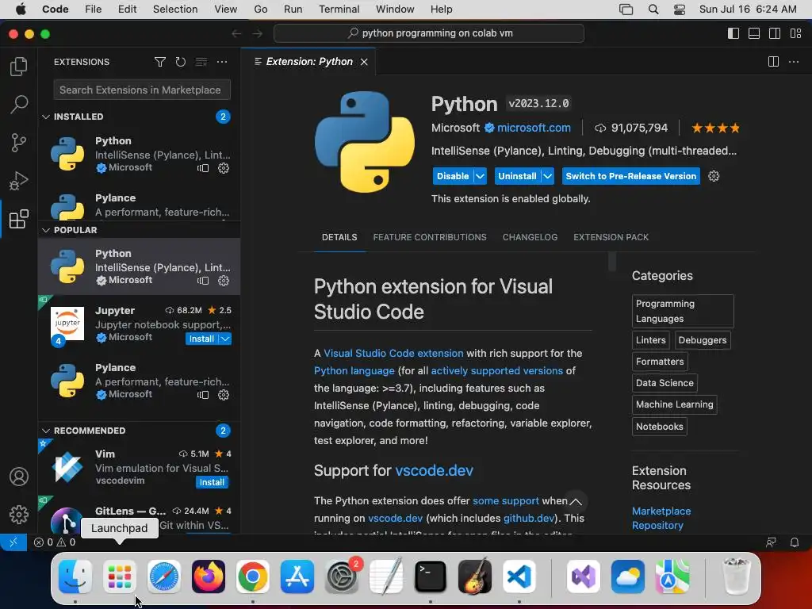Select the Machine Learning category
The image size is (812, 609).
[674, 404]
